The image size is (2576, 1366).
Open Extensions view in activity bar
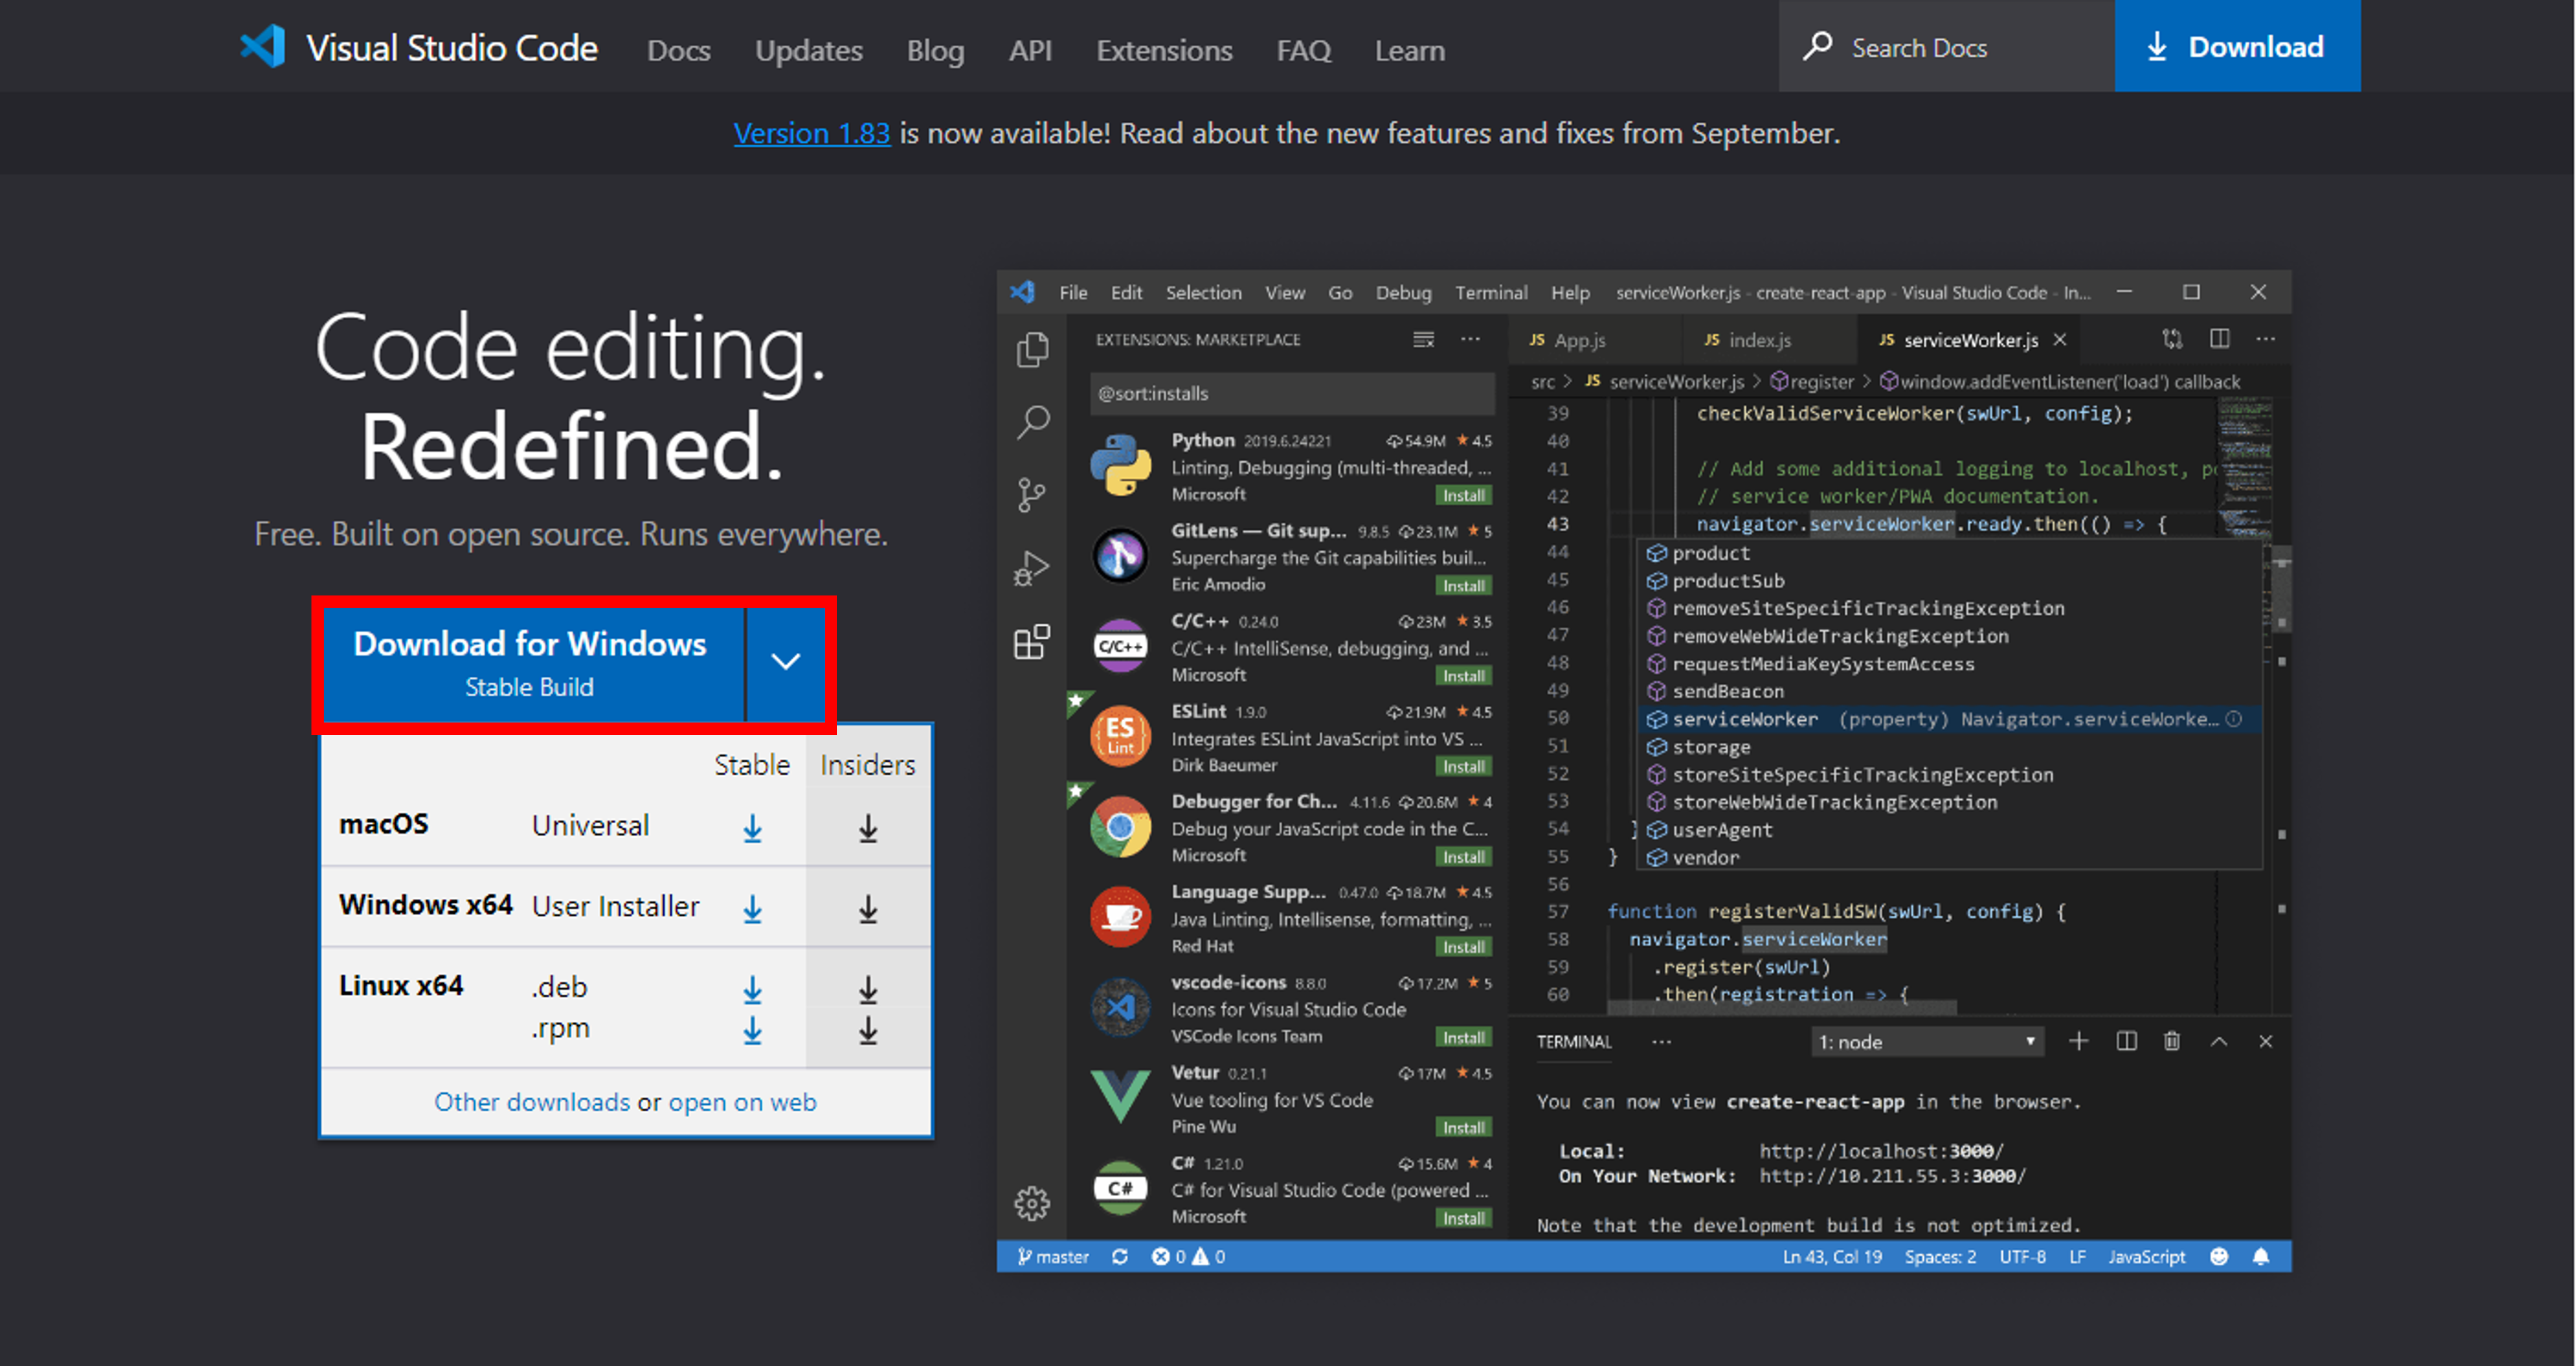[1032, 641]
